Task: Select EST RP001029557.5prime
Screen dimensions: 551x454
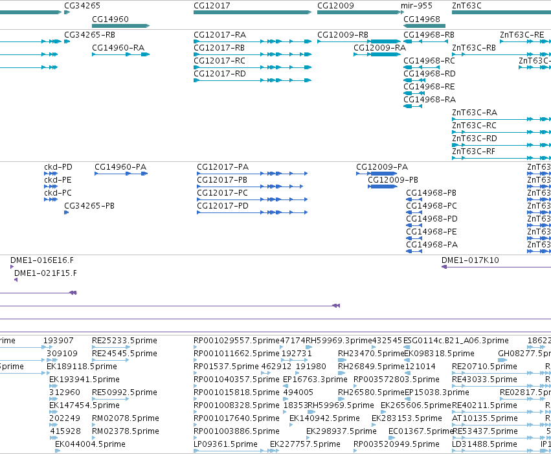Action: (236, 341)
